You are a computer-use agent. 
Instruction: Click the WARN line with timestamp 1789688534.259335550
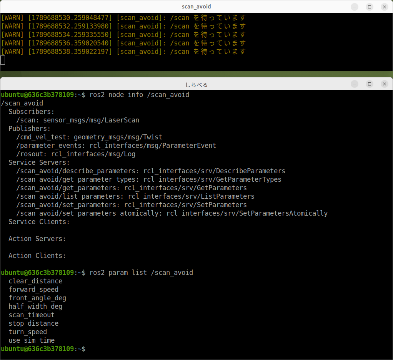click(123, 35)
